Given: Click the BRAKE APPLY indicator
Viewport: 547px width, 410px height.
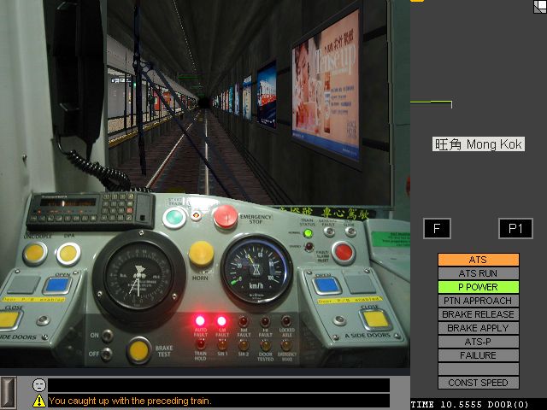Looking at the screenshot, I should click(478, 328).
